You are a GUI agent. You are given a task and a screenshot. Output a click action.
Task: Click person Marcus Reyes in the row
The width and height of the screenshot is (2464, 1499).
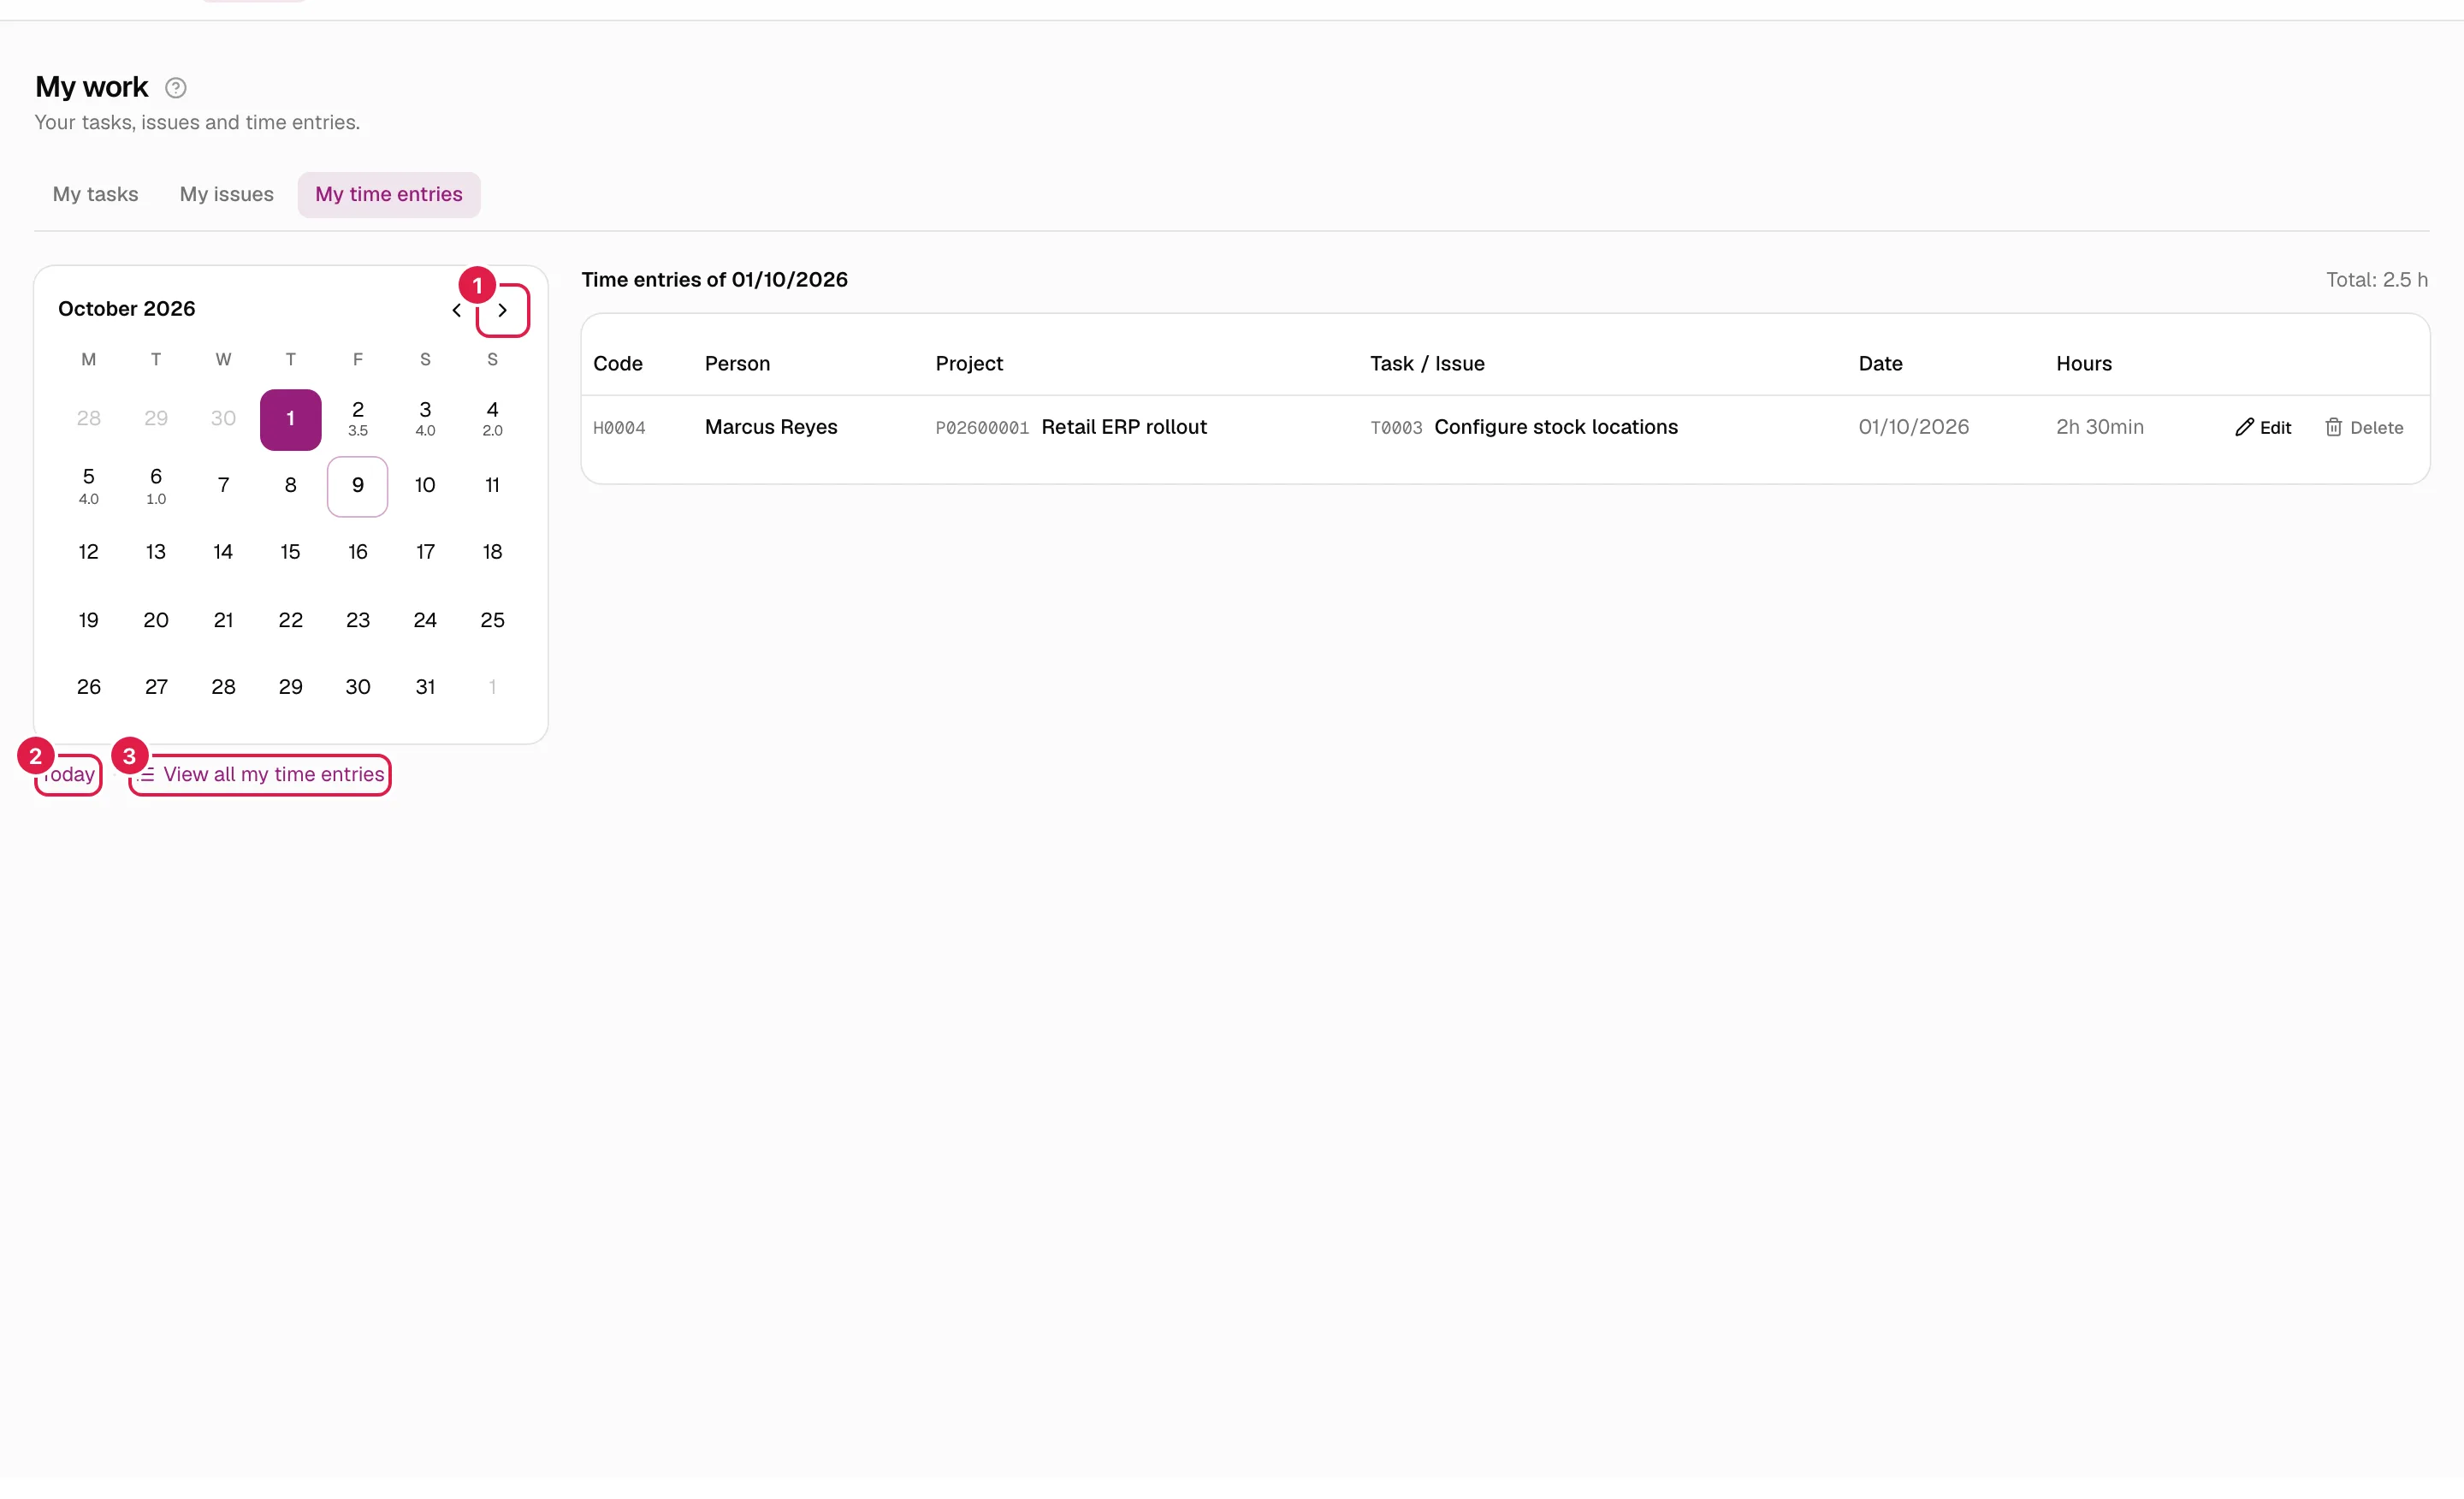coord(771,427)
